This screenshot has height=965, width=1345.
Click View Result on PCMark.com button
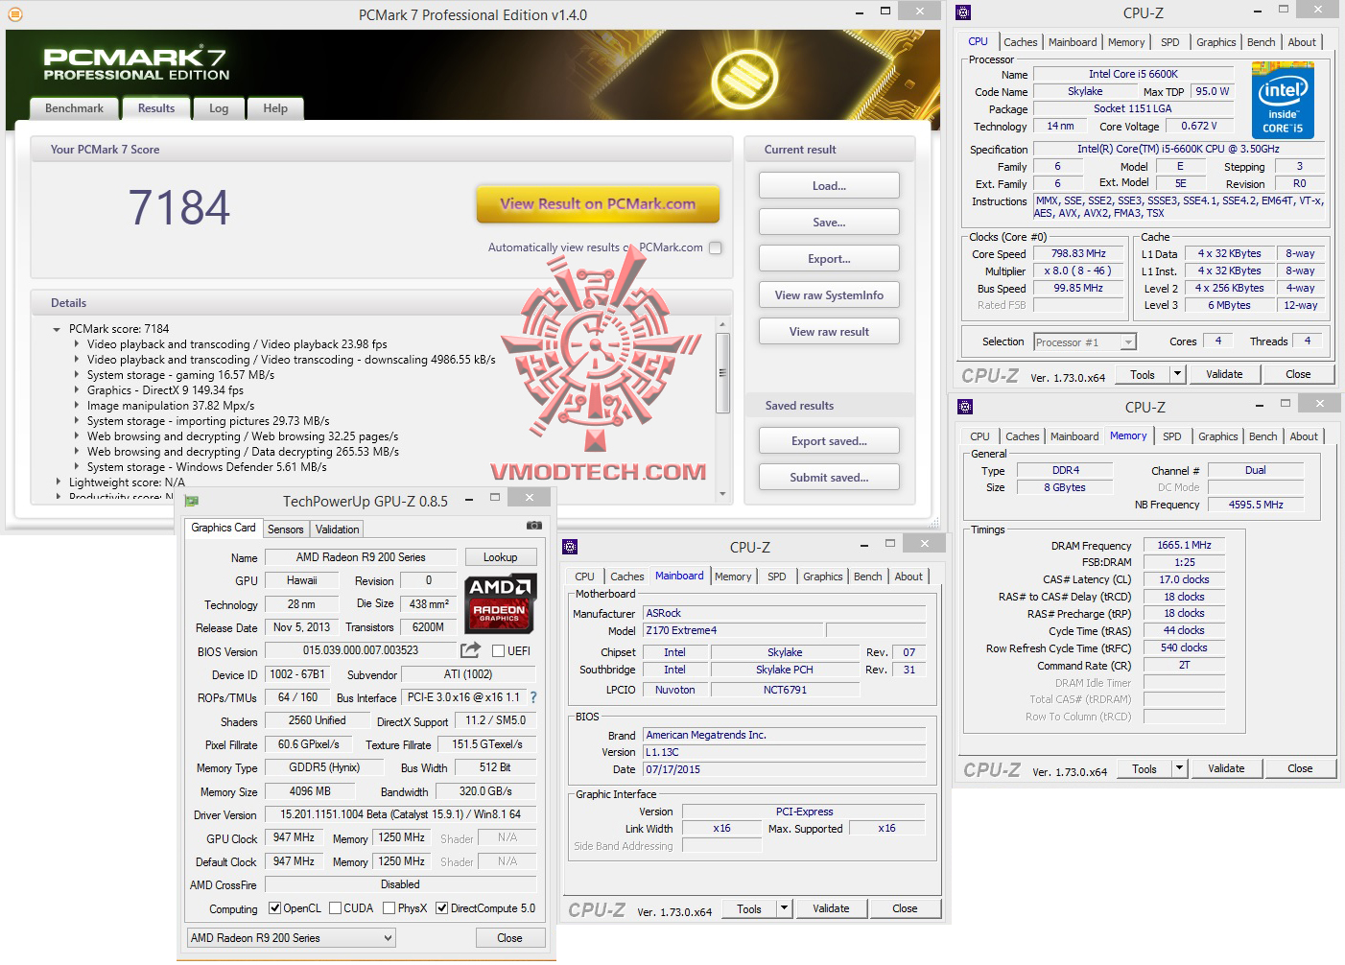click(x=598, y=204)
